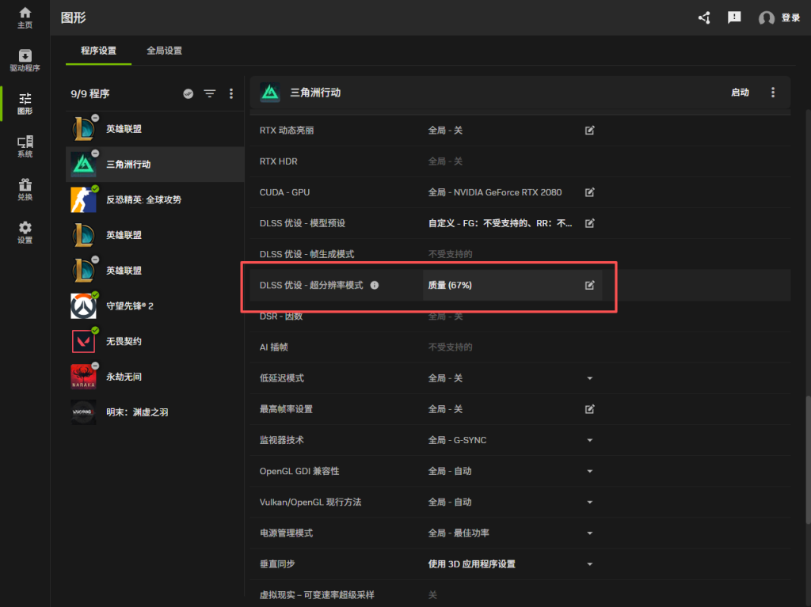Go to 主页 home in sidebar

pyautogui.click(x=25, y=17)
